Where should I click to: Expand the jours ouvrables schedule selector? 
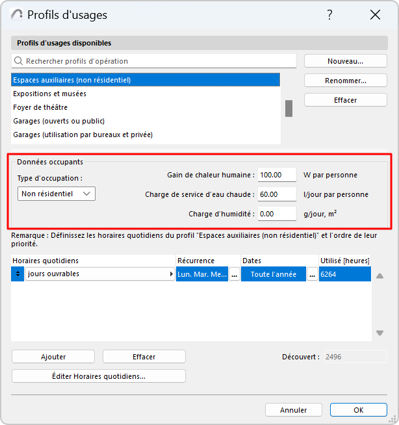[171, 275]
